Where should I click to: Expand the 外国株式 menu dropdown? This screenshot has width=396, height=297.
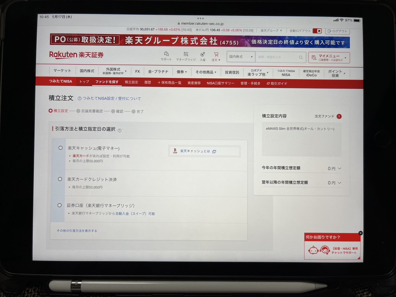point(115,71)
